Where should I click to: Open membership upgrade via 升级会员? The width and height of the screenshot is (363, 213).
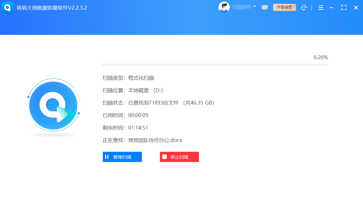[284, 7]
